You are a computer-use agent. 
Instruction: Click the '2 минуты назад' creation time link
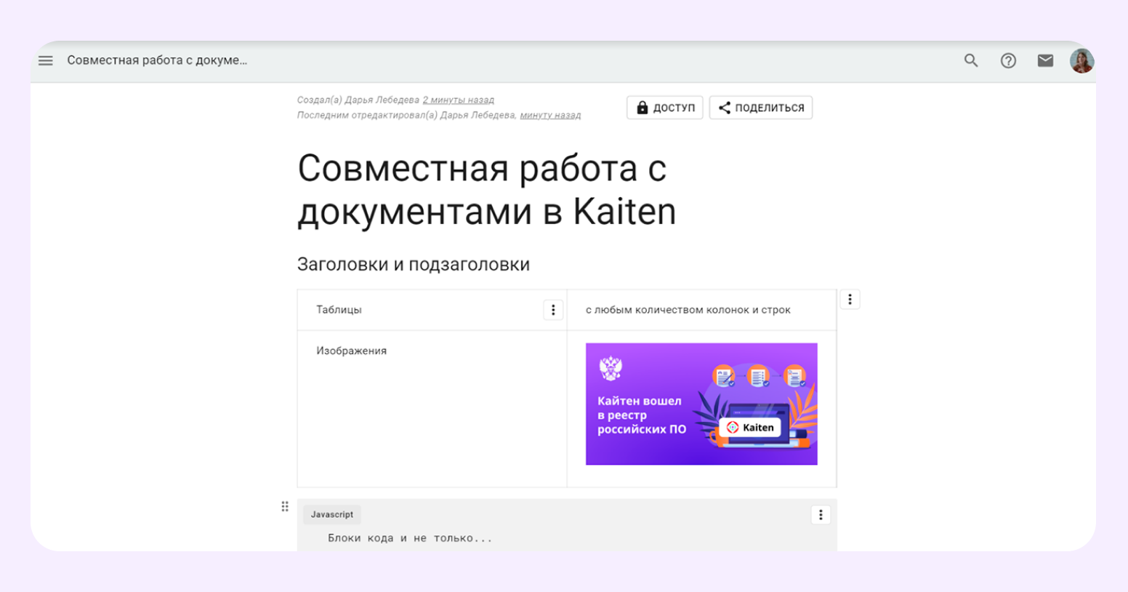click(x=458, y=100)
